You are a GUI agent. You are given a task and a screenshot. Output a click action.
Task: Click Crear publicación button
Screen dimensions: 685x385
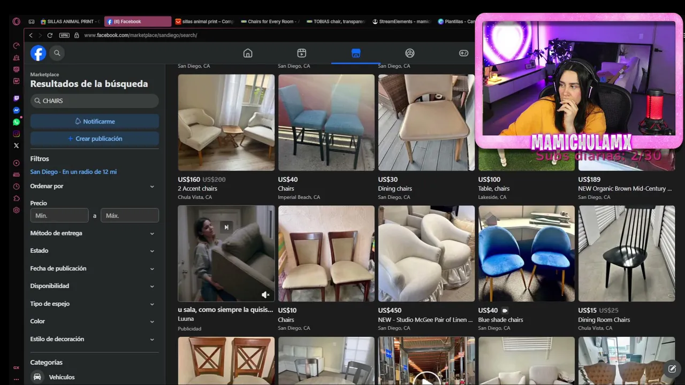(x=94, y=138)
